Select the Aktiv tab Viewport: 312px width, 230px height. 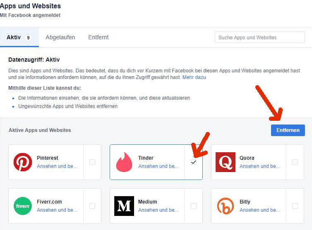tap(19, 38)
